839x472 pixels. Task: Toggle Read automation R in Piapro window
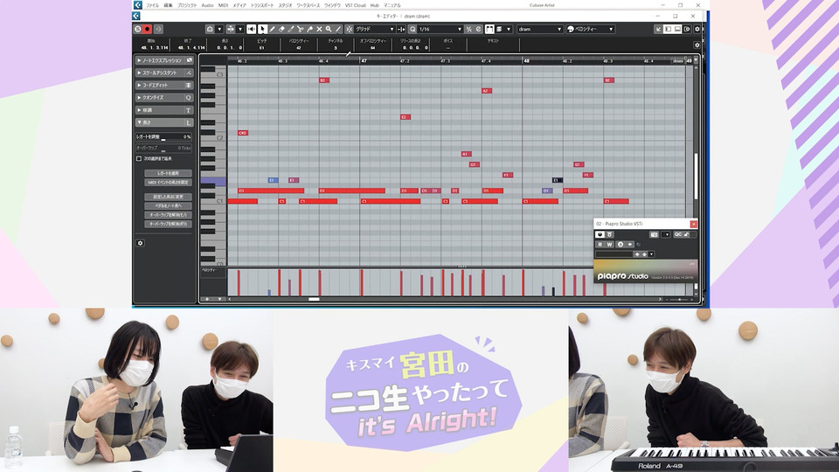coord(600,245)
